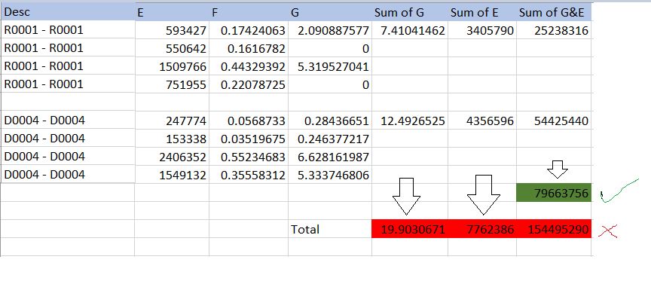Click cell with value 0.55234683
Image resolution: width=651 pixels, height=284 pixels.
[249, 157]
